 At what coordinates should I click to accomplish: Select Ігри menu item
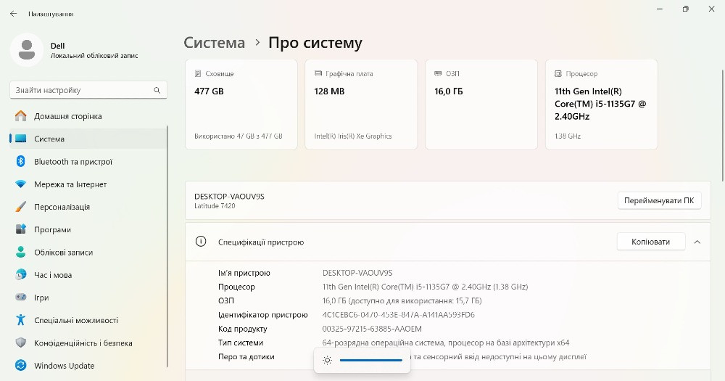(x=41, y=298)
